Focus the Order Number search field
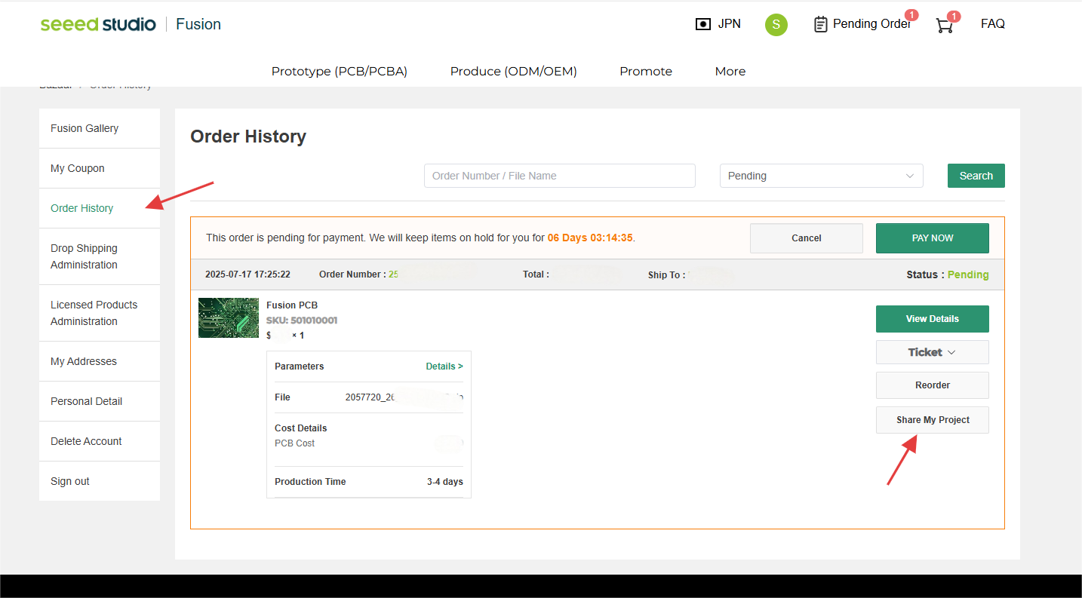Viewport: 1082px width, 598px height. (x=559, y=176)
